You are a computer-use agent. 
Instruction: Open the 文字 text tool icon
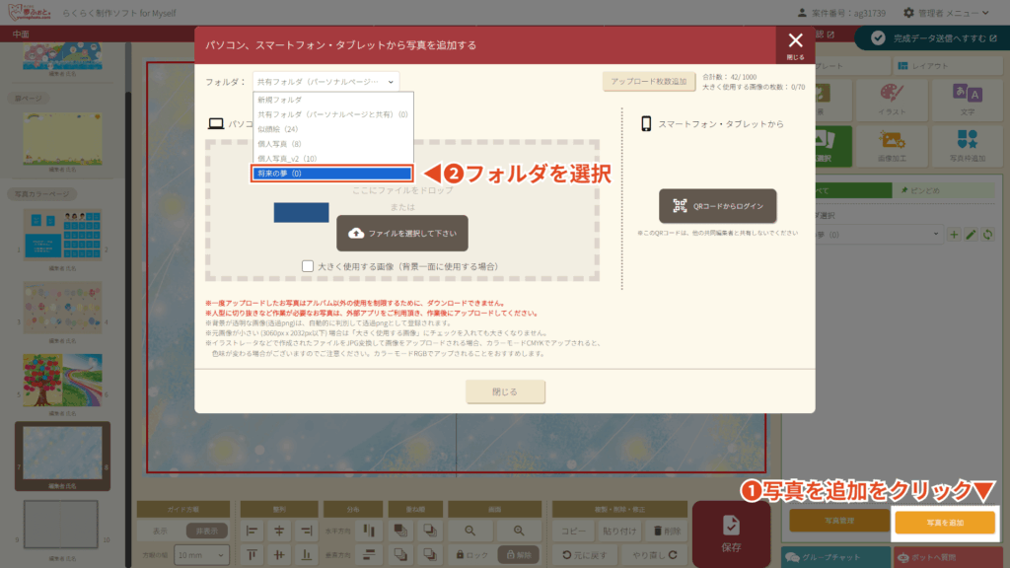(966, 100)
